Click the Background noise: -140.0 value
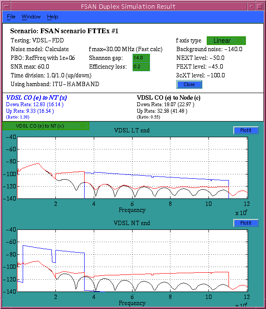Screen dimensions: 266x309 (209, 49)
